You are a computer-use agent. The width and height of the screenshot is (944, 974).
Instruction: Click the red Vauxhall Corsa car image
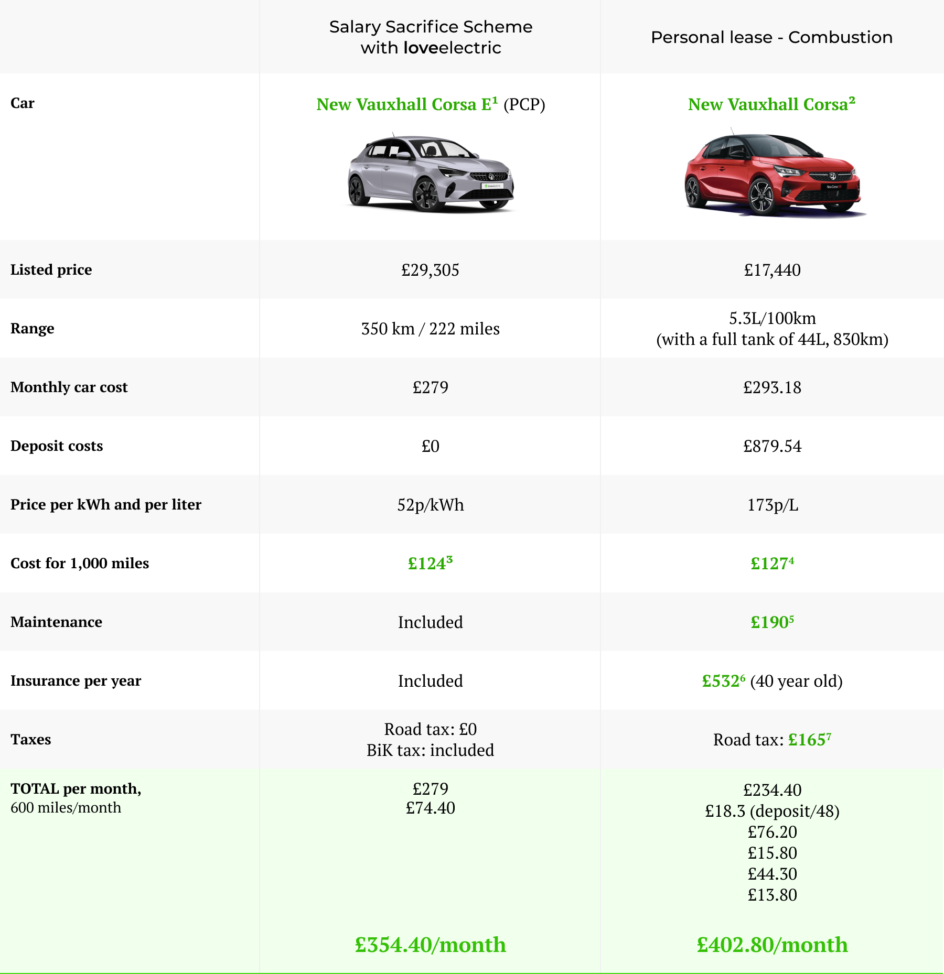(772, 174)
